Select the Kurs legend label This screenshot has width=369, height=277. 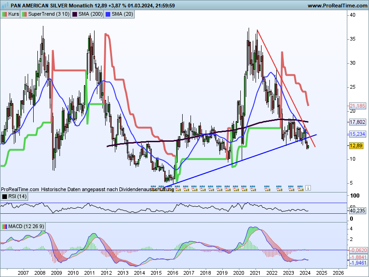(13, 14)
